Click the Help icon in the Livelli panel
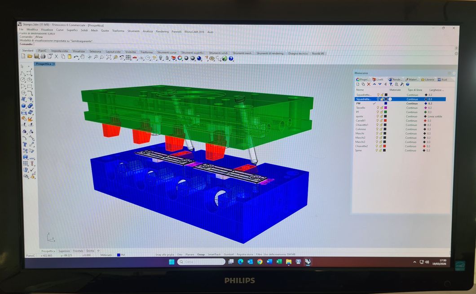 (x=408, y=84)
